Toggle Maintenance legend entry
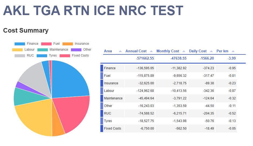 pyautogui.click(x=53, y=50)
